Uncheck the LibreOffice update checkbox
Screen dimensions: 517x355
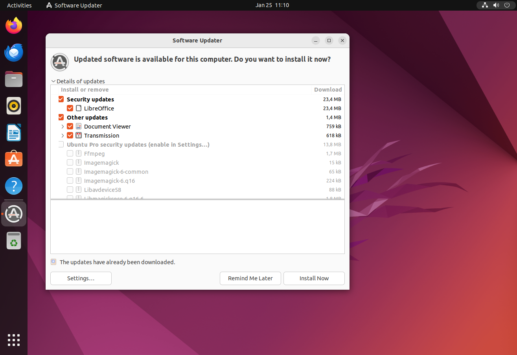(70, 108)
